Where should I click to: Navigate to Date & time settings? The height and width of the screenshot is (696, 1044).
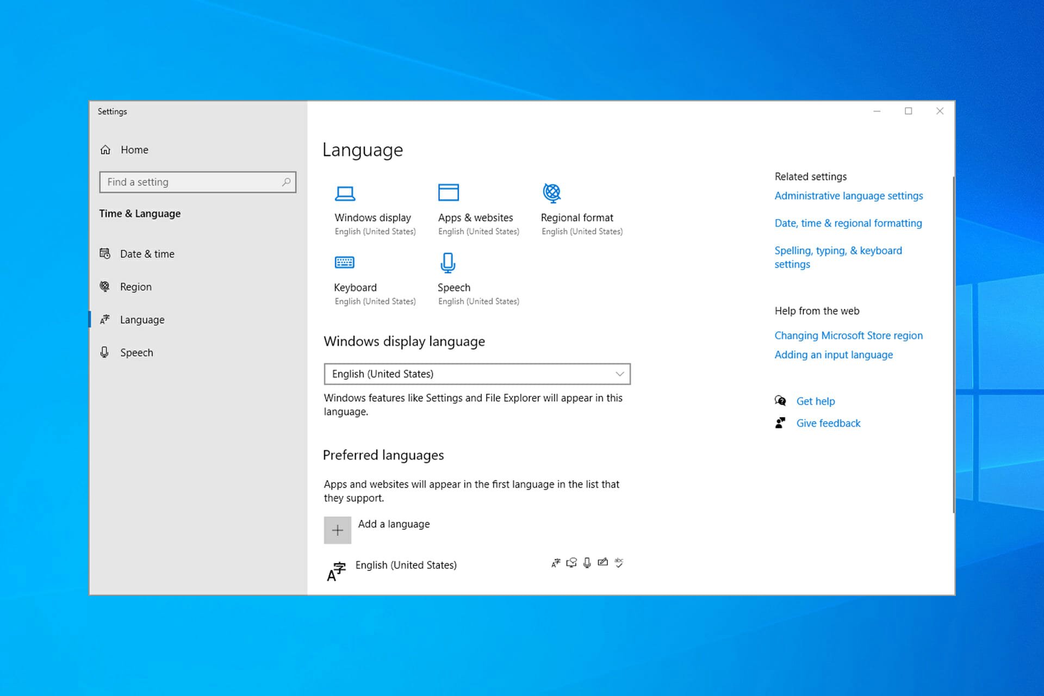click(147, 253)
